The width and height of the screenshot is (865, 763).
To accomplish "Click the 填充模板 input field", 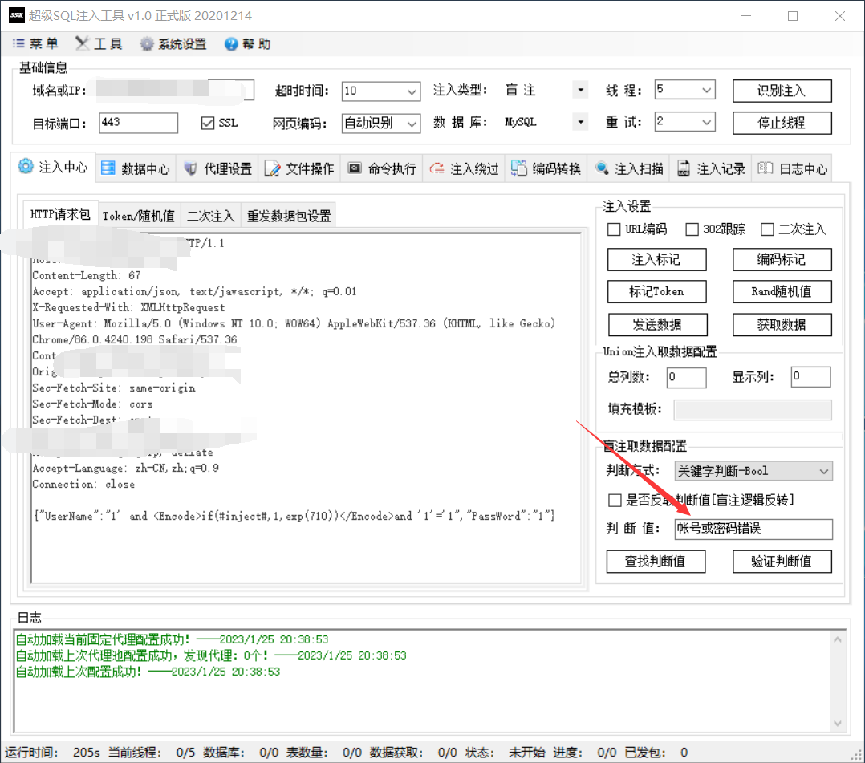I will (x=753, y=410).
